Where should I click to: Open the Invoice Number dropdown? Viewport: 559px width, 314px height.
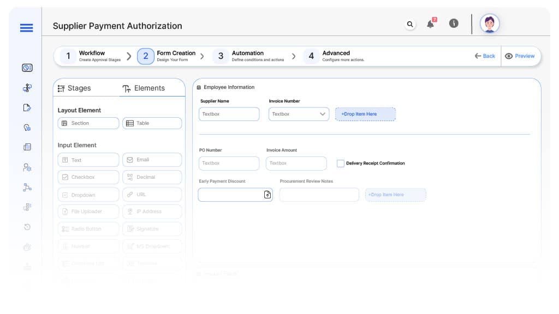299,114
